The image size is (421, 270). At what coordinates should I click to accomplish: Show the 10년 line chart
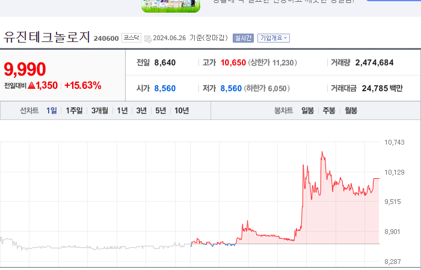coord(182,110)
